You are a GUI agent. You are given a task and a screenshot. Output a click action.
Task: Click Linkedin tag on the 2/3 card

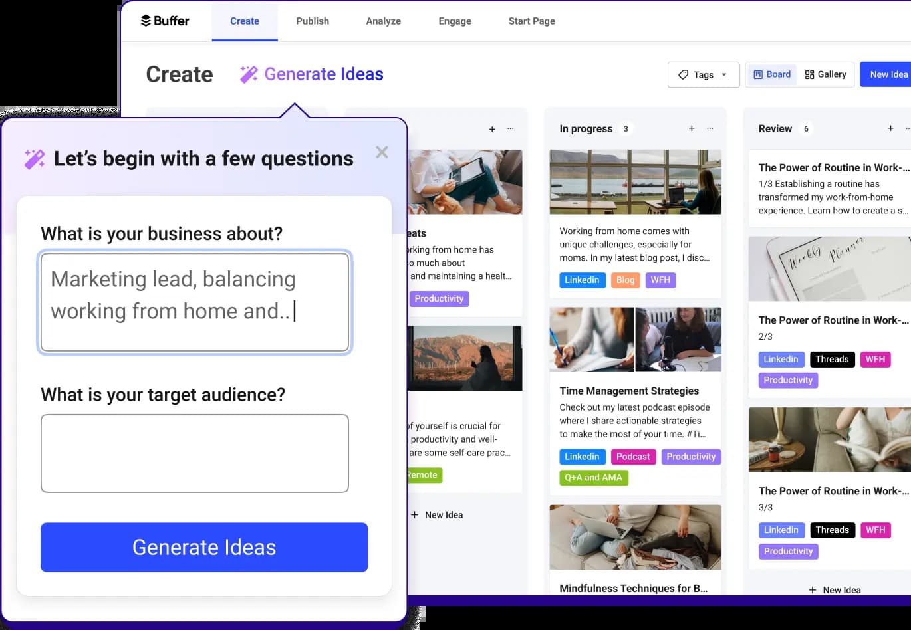[x=781, y=359]
